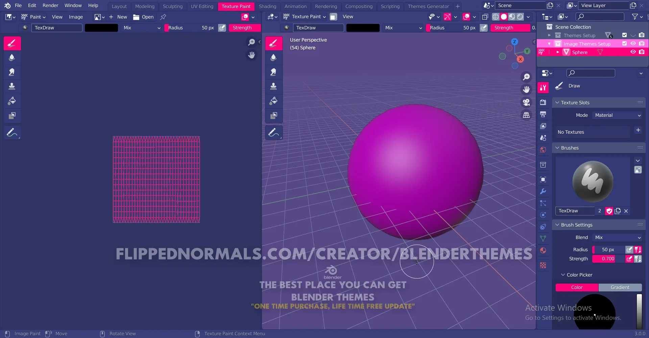Viewport: 649px width, 338px height.
Task: Select the Fill tool in image editor toolbar
Action: click(12, 101)
